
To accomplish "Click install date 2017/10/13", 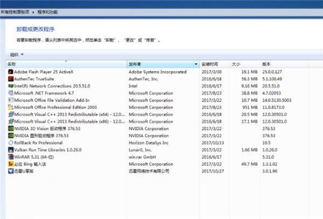I will (x=213, y=143).
